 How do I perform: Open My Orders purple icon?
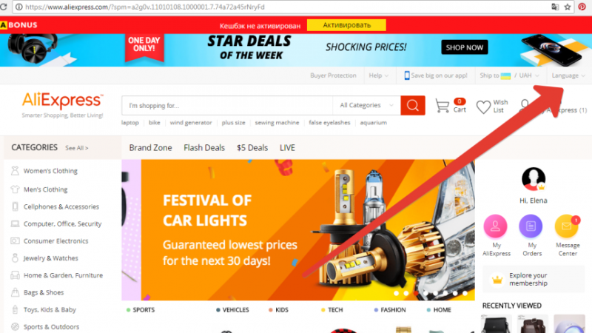531,226
